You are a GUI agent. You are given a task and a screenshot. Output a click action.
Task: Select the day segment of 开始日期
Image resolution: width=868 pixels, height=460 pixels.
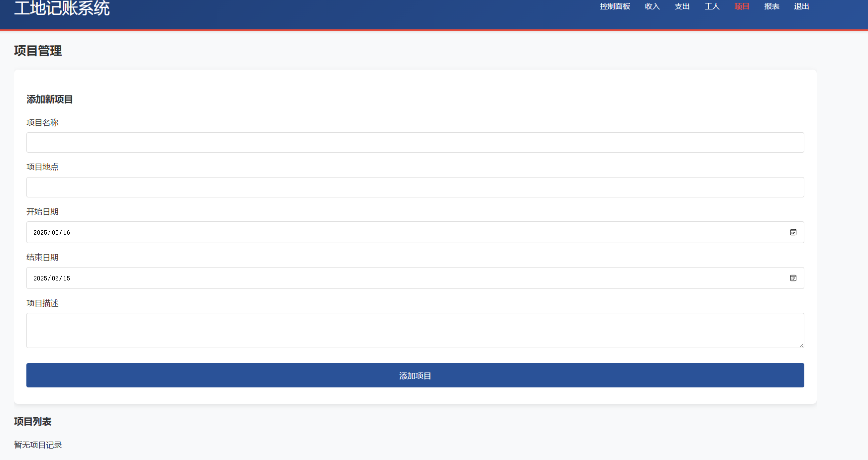click(67, 233)
